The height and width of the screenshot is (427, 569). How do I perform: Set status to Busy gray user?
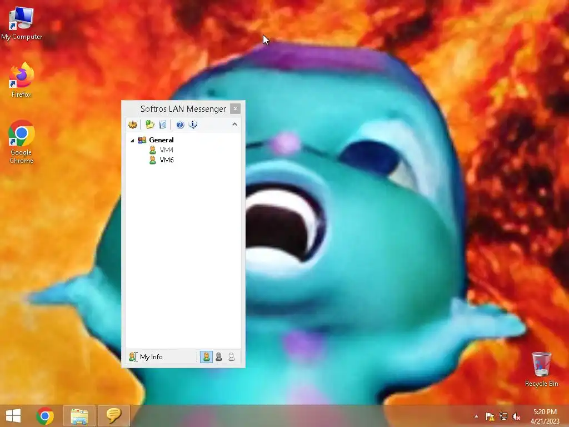[219, 357]
